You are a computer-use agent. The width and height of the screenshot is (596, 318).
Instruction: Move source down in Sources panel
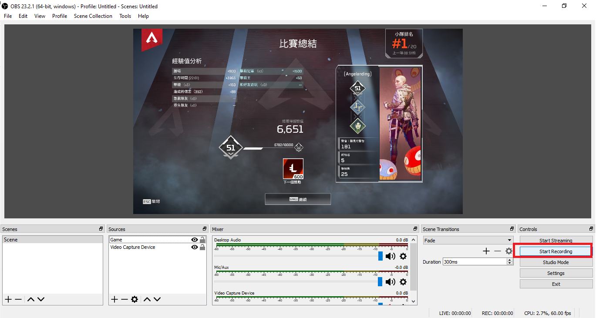click(157, 299)
